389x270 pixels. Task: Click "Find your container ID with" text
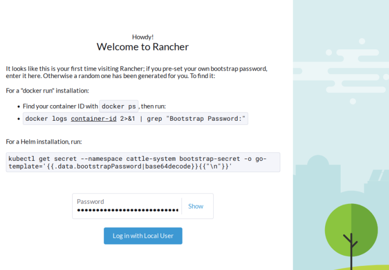60,106
